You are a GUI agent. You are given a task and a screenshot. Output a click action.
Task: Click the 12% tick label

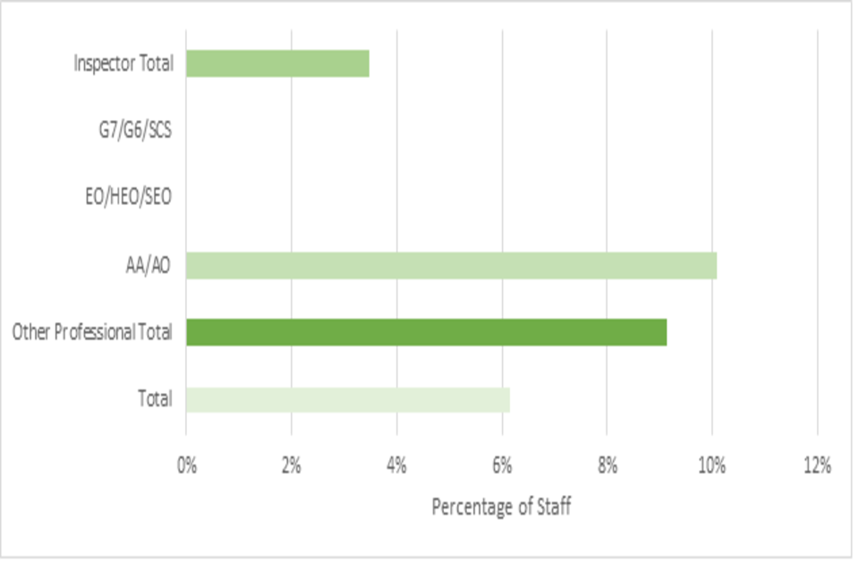(817, 466)
